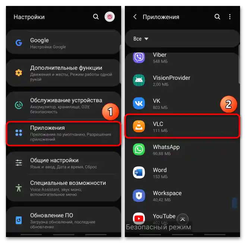
Task: Open Google settings entry
Action: [63, 42]
